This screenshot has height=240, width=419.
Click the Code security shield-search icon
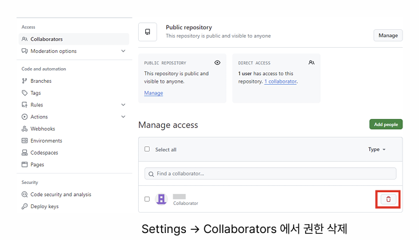coord(25,194)
